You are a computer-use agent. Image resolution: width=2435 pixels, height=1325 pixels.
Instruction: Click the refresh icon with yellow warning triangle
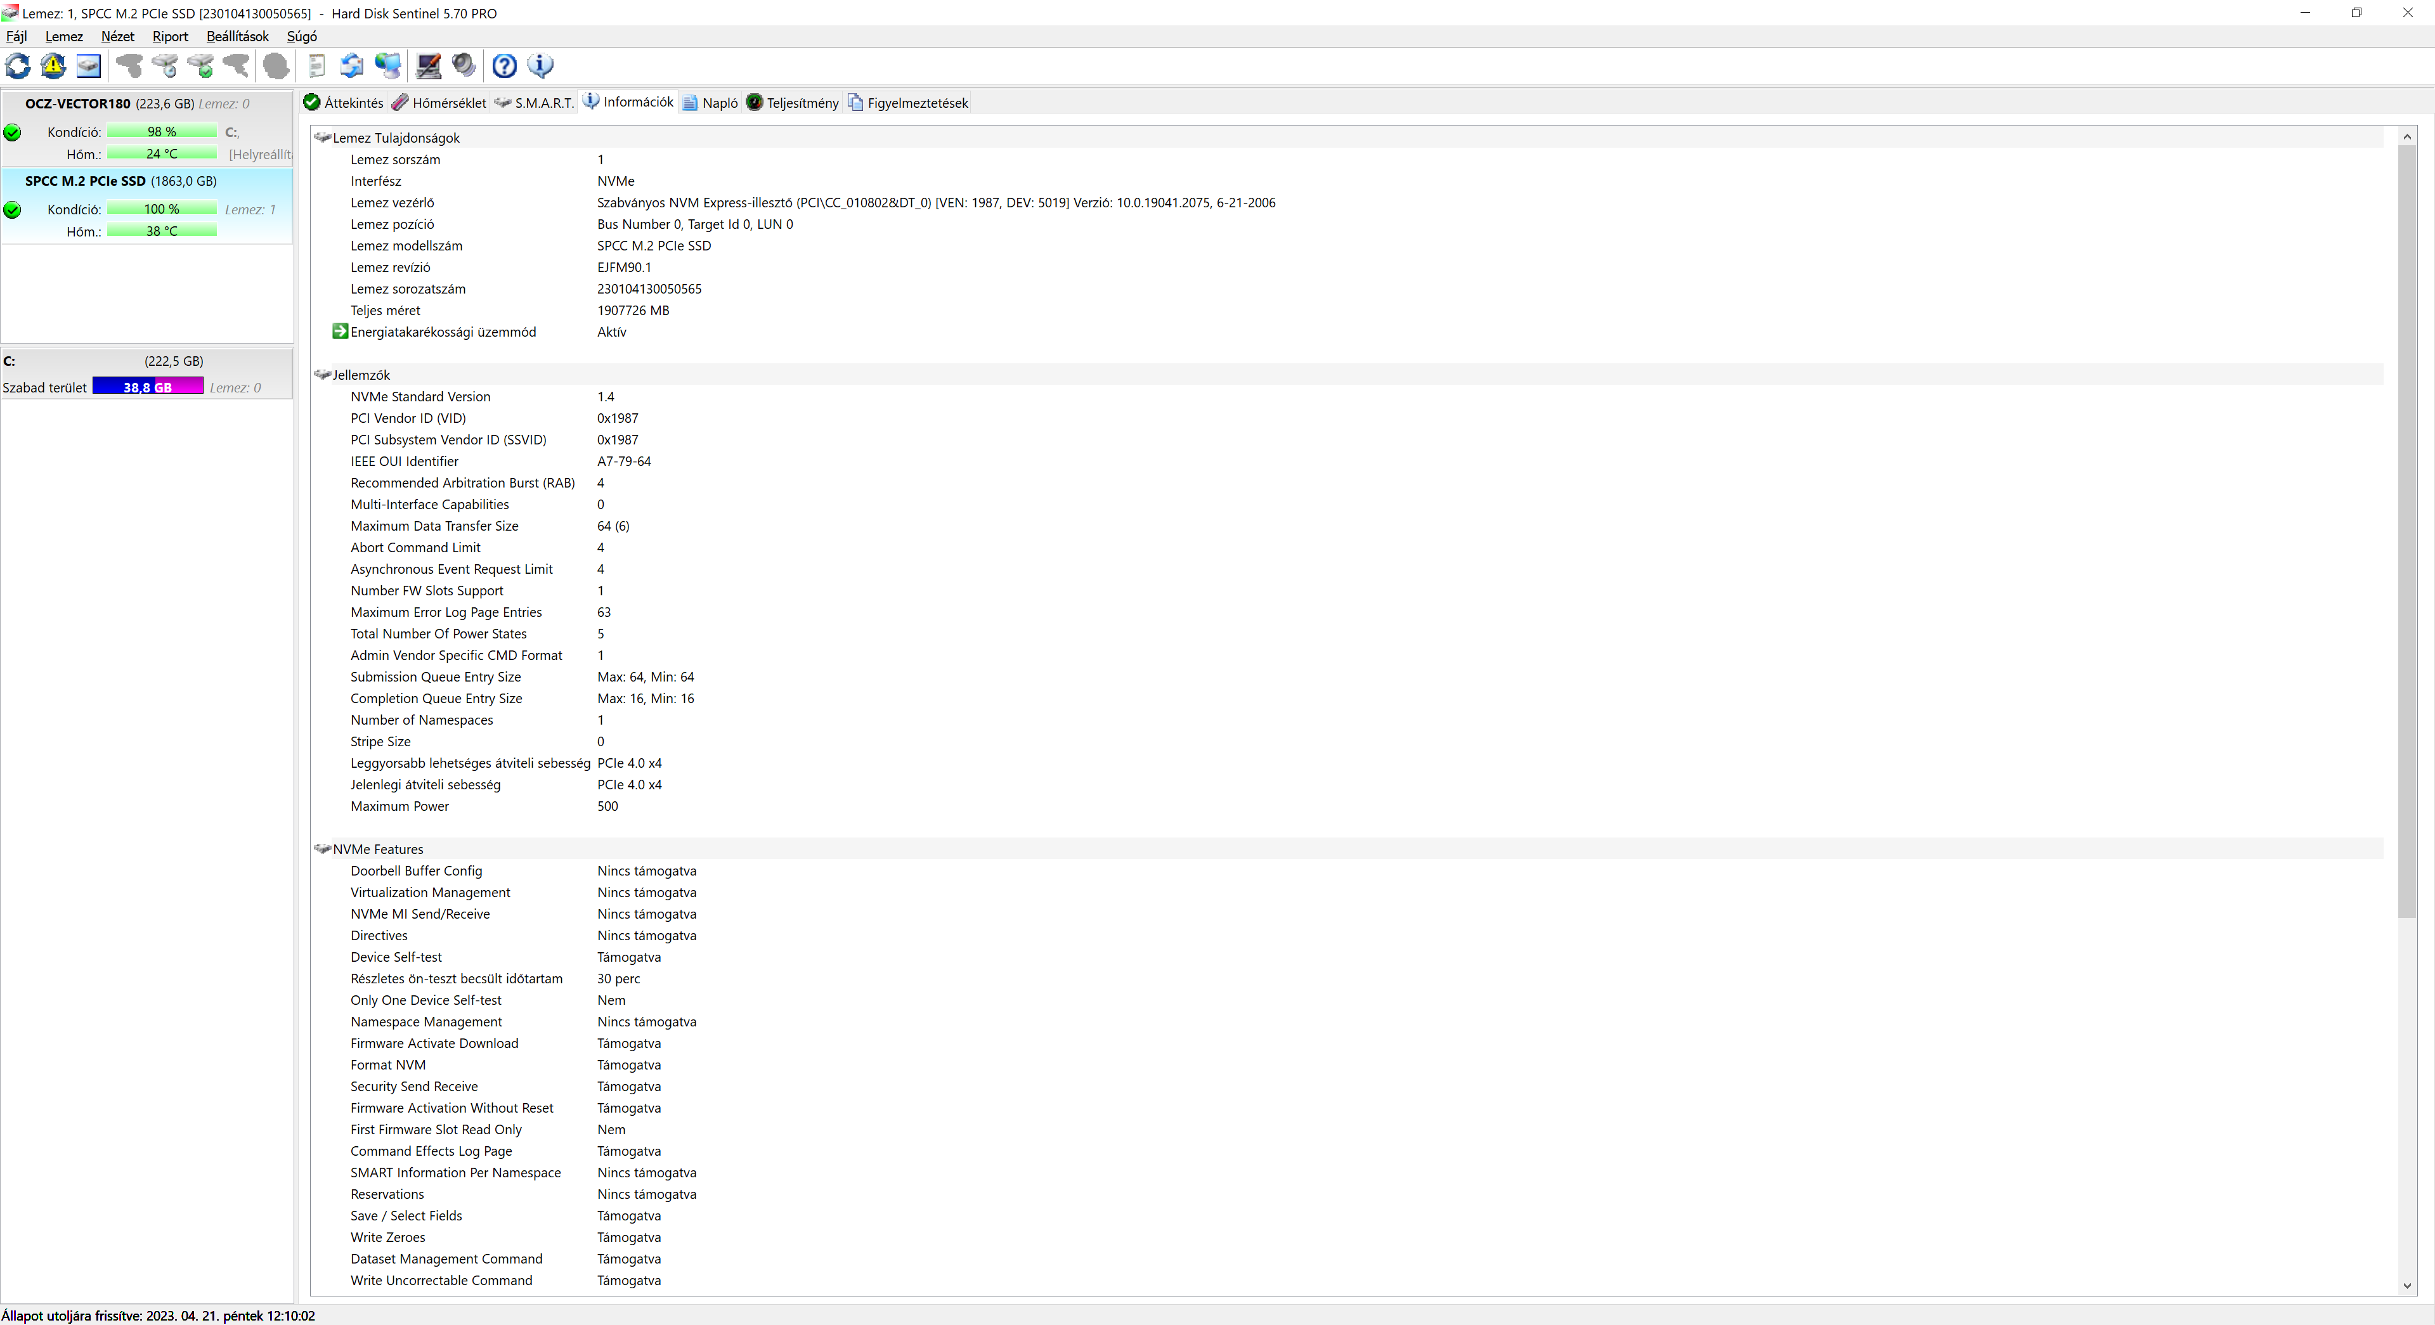[x=53, y=65]
